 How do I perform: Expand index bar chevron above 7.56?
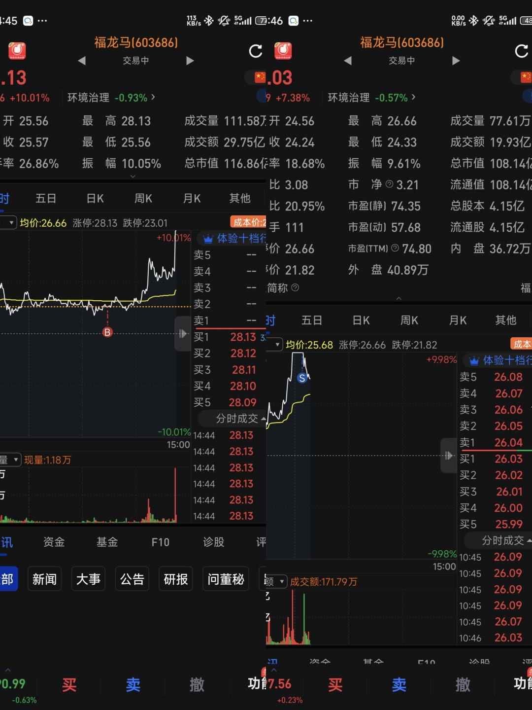[x=274, y=670]
